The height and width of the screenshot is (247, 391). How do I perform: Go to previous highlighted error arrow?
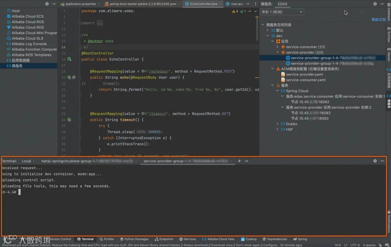[x=249, y=11]
